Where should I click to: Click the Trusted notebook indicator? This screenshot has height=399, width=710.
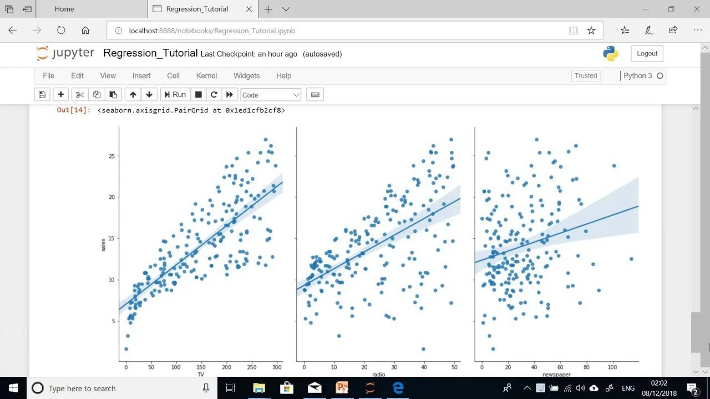(x=586, y=76)
